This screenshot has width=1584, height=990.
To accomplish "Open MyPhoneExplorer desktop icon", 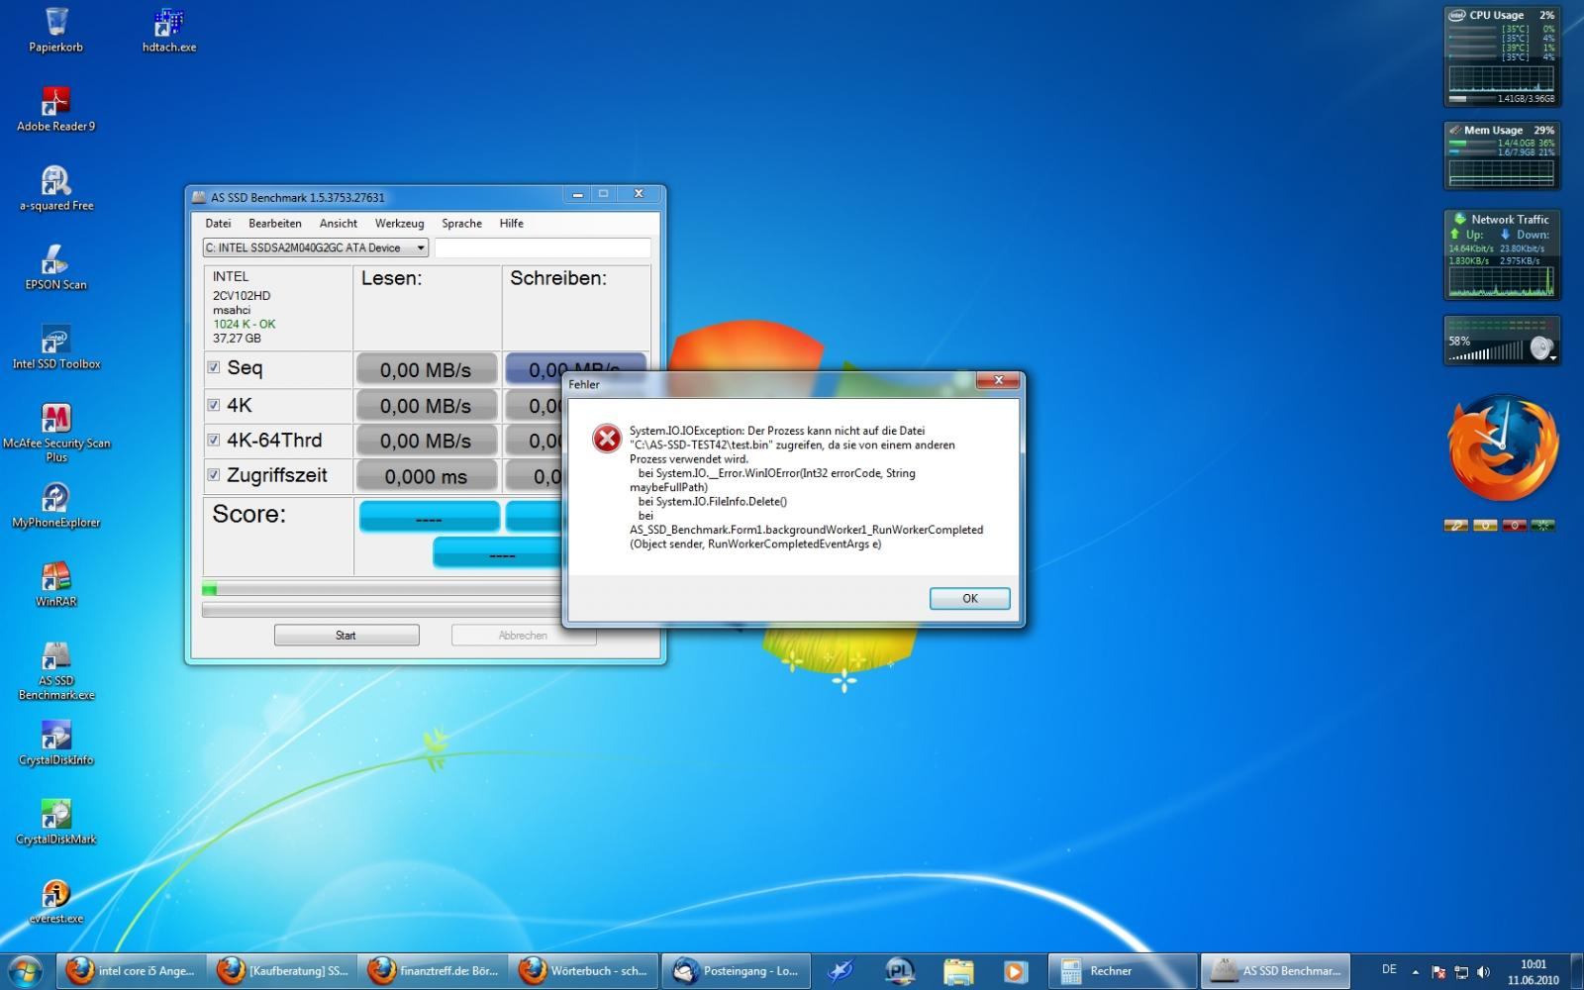I will click(x=56, y=505).
